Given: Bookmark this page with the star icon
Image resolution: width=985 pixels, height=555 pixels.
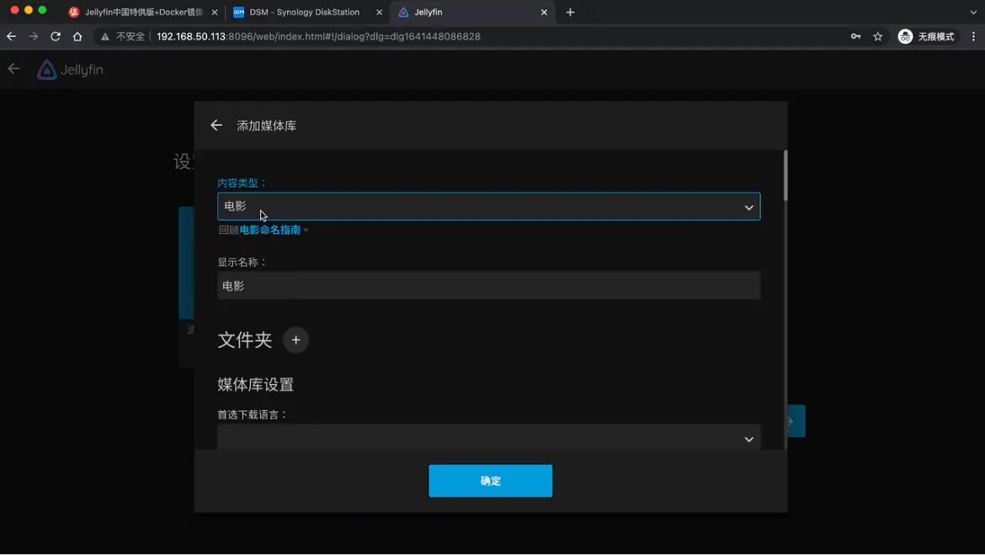Looking at the screenshot, I should coord(878,36).
